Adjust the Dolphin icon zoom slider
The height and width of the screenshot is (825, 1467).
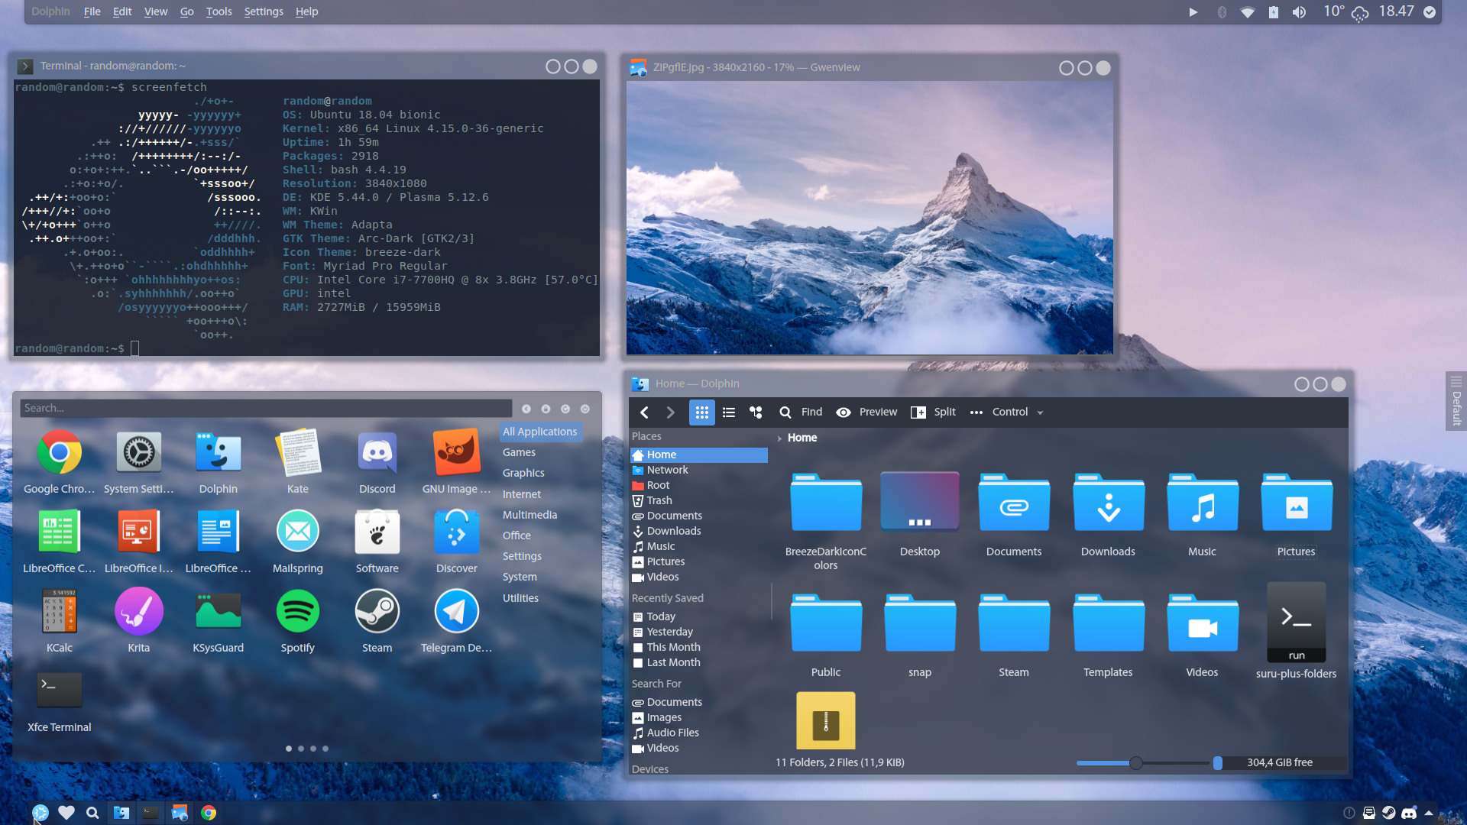tap(1136, 762)
